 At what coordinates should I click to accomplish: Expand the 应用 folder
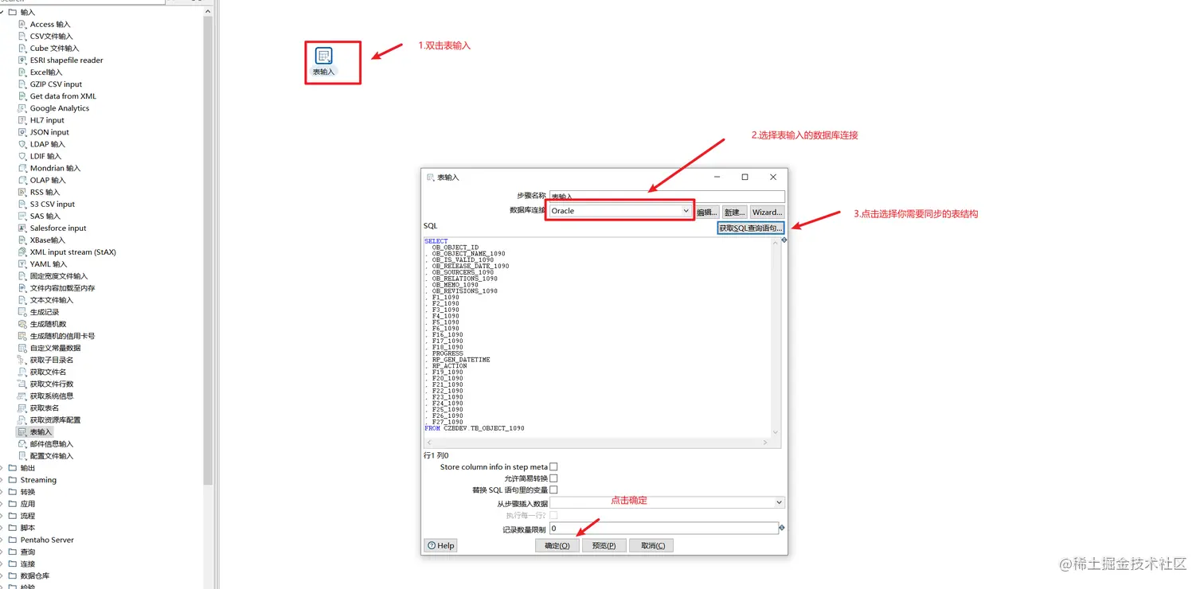click(x=2, y=504)
